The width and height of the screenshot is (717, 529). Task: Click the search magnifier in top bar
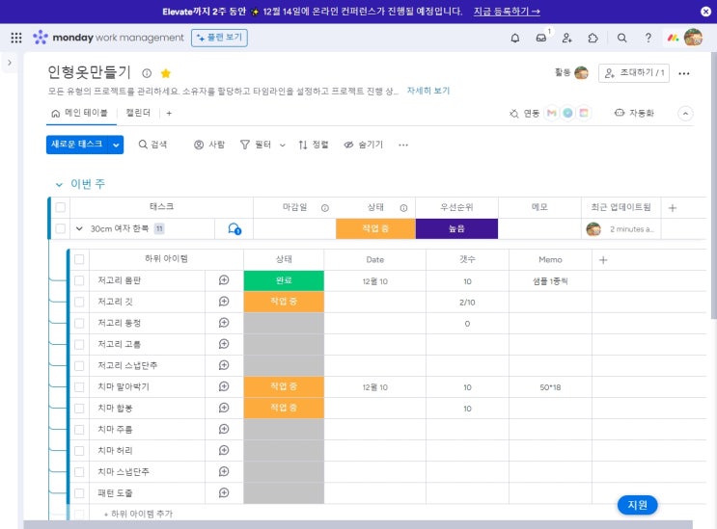tap(621, 38)
